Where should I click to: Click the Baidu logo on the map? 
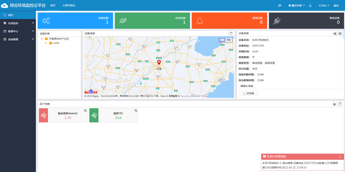click(x=91, y=92)
